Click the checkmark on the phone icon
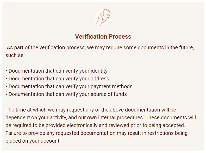This screenshot has height=153, width=206. click(105, 15)
